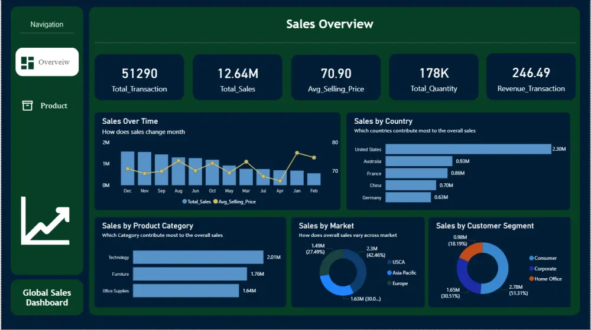Click the Total_Sales legend marker
Screen dimensions: 591x330
[184, 202]
